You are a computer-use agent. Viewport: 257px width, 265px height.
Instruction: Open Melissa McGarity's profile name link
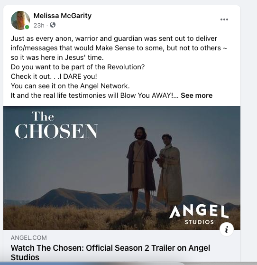(x=63, y=16)
